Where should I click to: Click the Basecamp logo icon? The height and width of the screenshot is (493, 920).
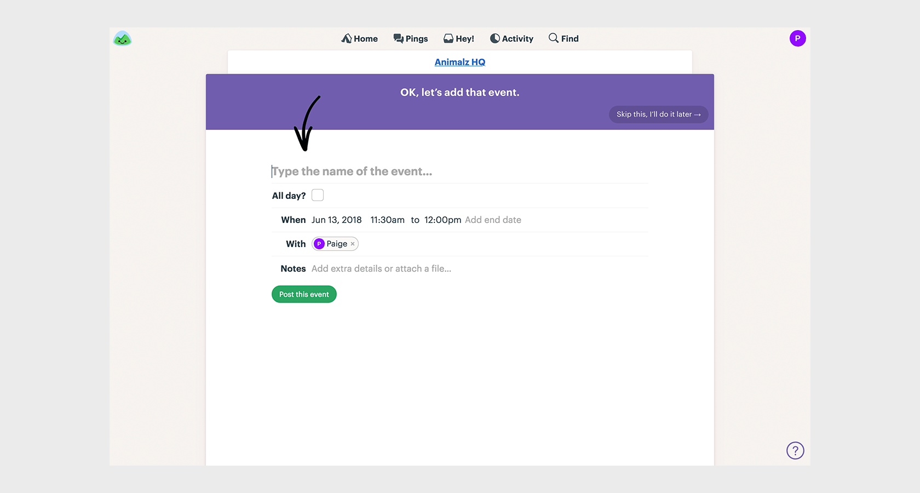pos(122,39)
